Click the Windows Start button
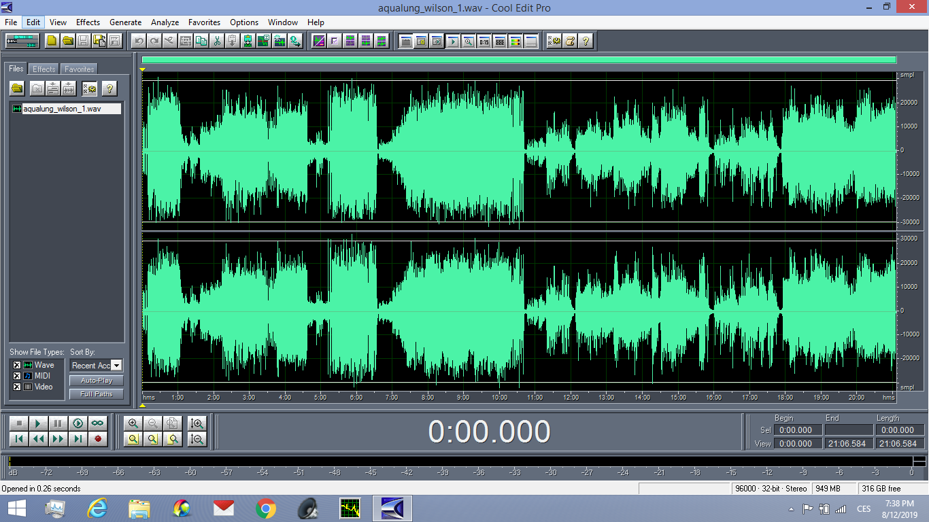Image resolution: width=929 pixels, height=522 pixels. 17,508
